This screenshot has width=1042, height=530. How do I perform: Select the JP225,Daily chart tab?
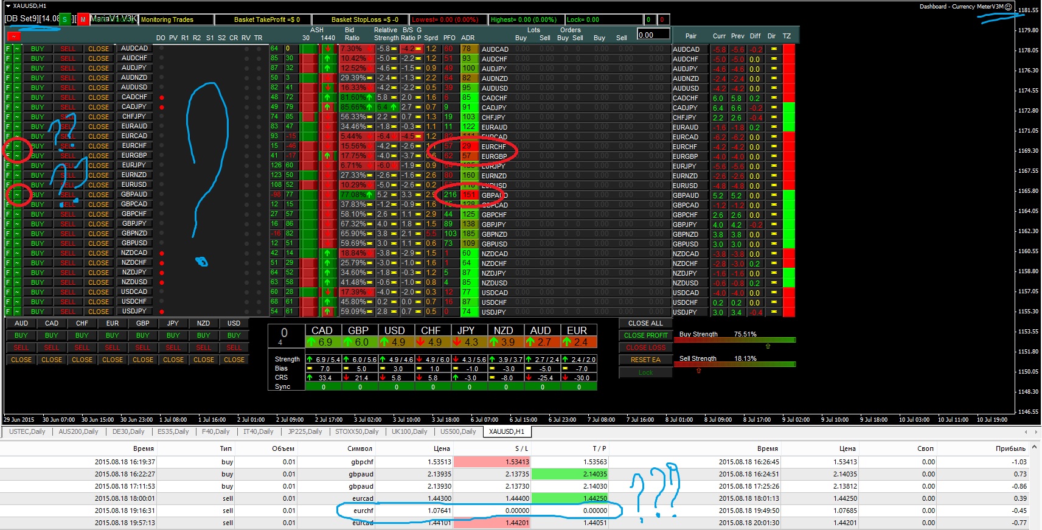click(305, 431)
